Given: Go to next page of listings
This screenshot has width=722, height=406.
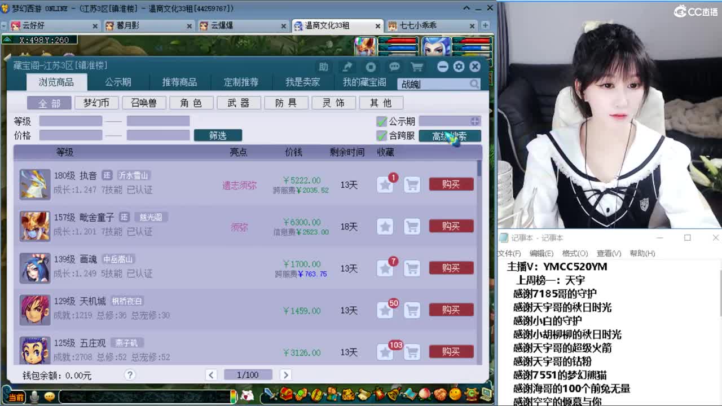Looking at the screenshot, I should click(285, 375).
